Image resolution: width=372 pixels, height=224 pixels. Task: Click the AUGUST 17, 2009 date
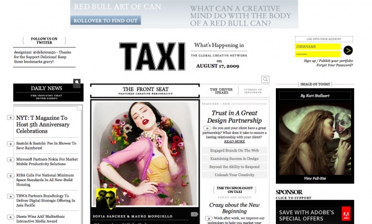[218, 66]
